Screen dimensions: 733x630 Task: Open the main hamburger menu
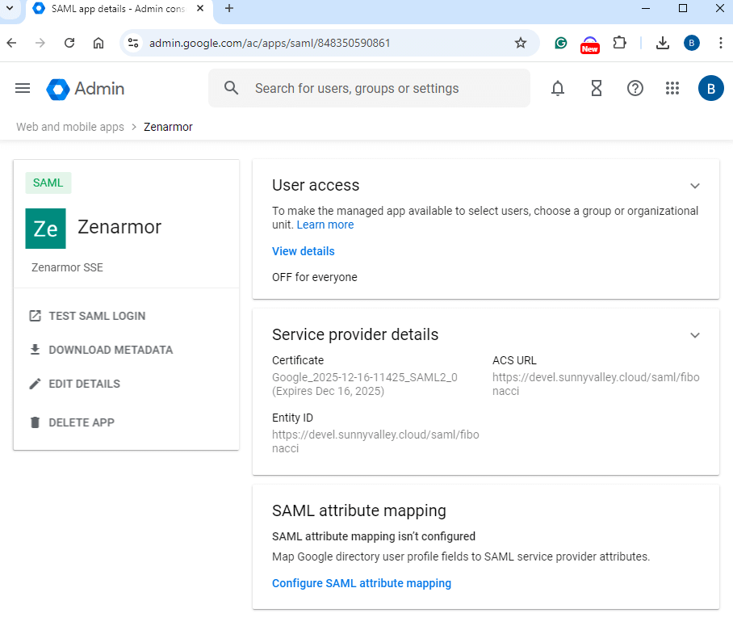tap(23, 88)
